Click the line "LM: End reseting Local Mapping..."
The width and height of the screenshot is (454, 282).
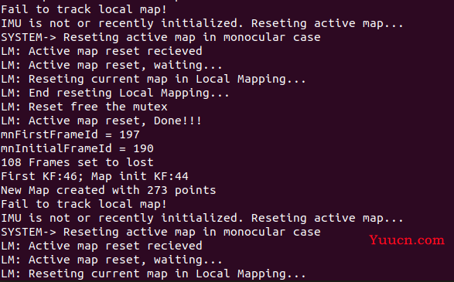pyautogui.click(x=115, y=93)
